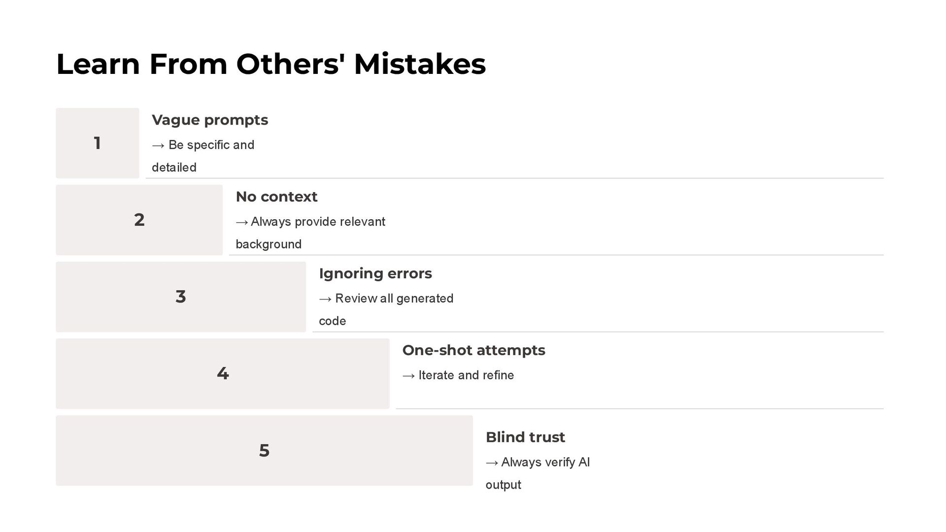This screenshot has height=532, width=946.
Task: Select the gray block numbered 5
Action: click(264, 450)
